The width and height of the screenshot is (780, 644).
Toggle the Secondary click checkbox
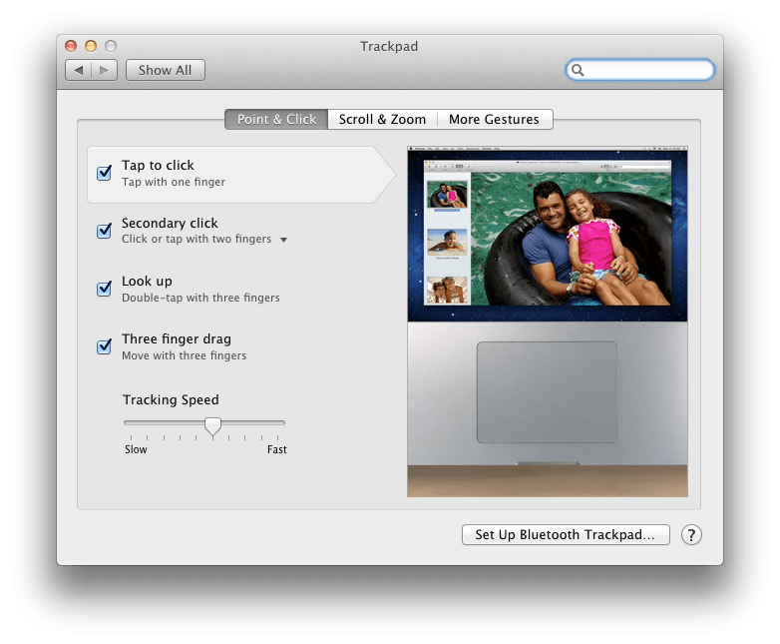(x=104, y=231)
